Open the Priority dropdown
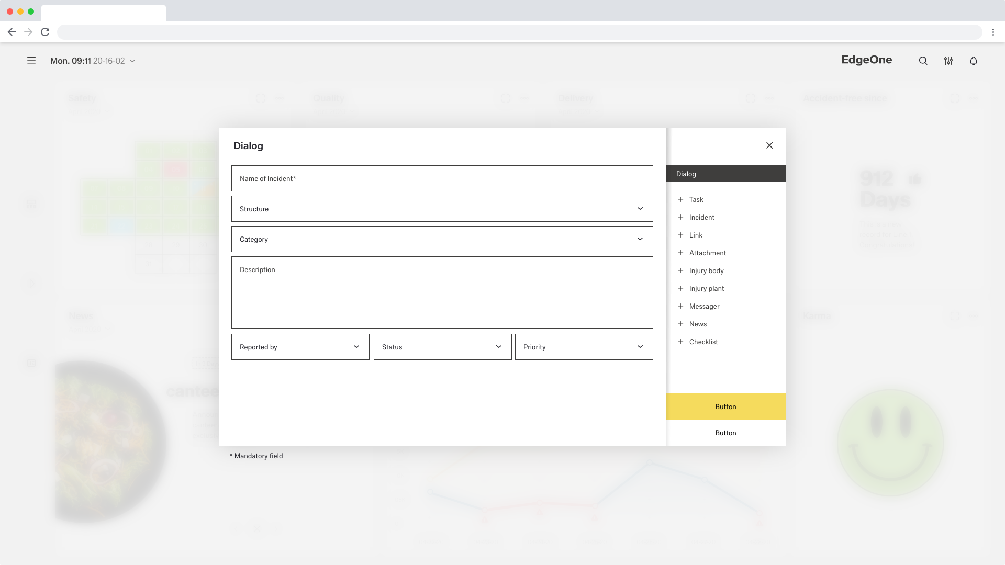 point(640,347)
